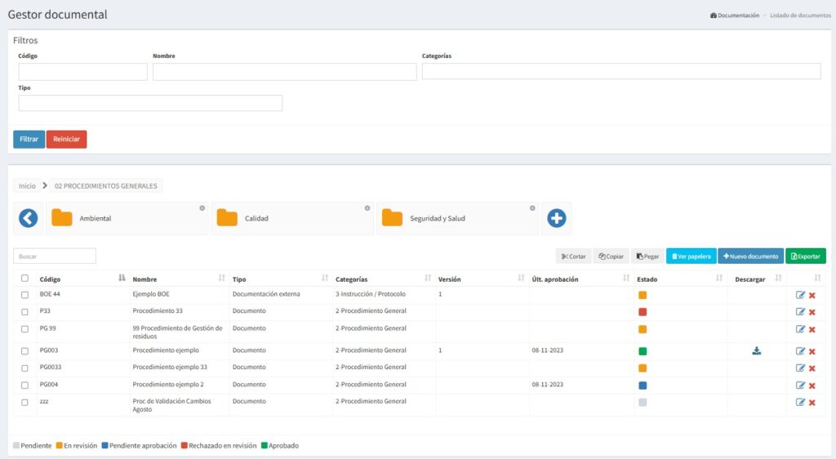
Task: Open trash with Ver papelera button
Action: (691, 256)
